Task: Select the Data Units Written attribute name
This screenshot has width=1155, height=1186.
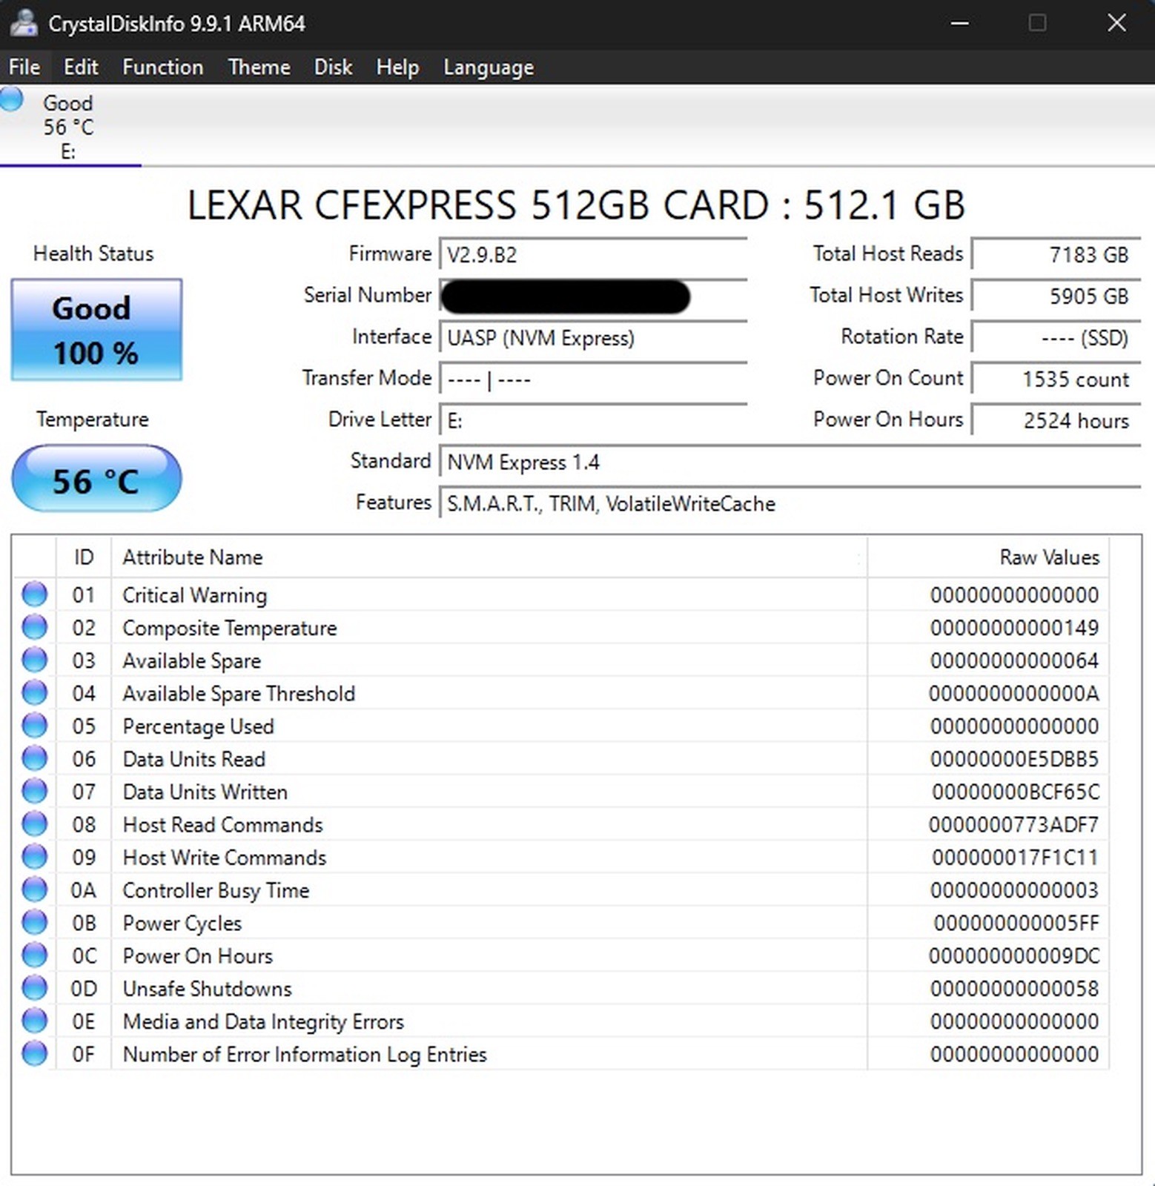Action: 205,792
